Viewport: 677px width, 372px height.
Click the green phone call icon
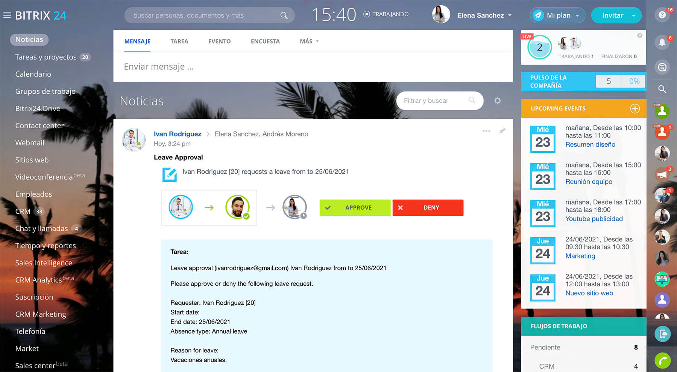[662, 361]
